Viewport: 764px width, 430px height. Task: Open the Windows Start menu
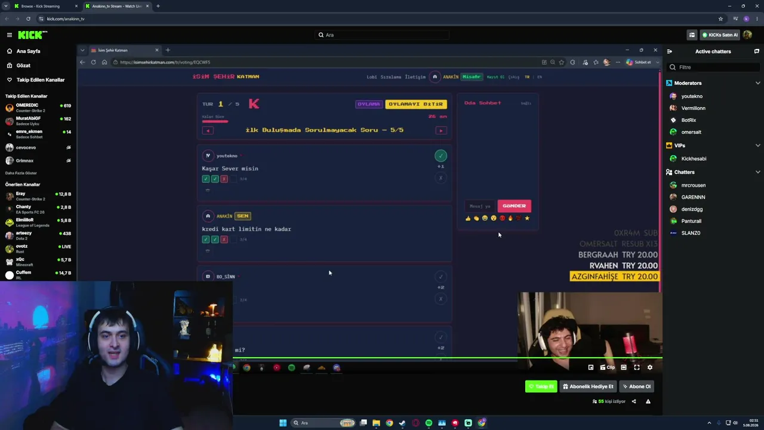(x=283, y=423)
